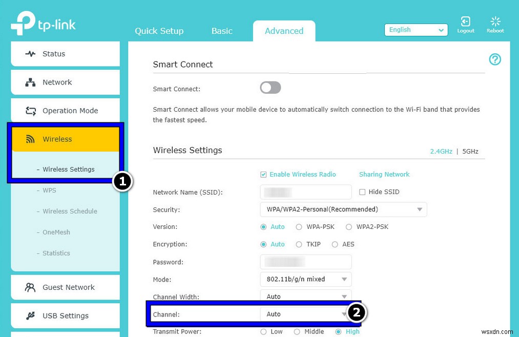Open Wireless Settings submenu item
This screenshot has height=337, width=519.
(x=69, y=170)
